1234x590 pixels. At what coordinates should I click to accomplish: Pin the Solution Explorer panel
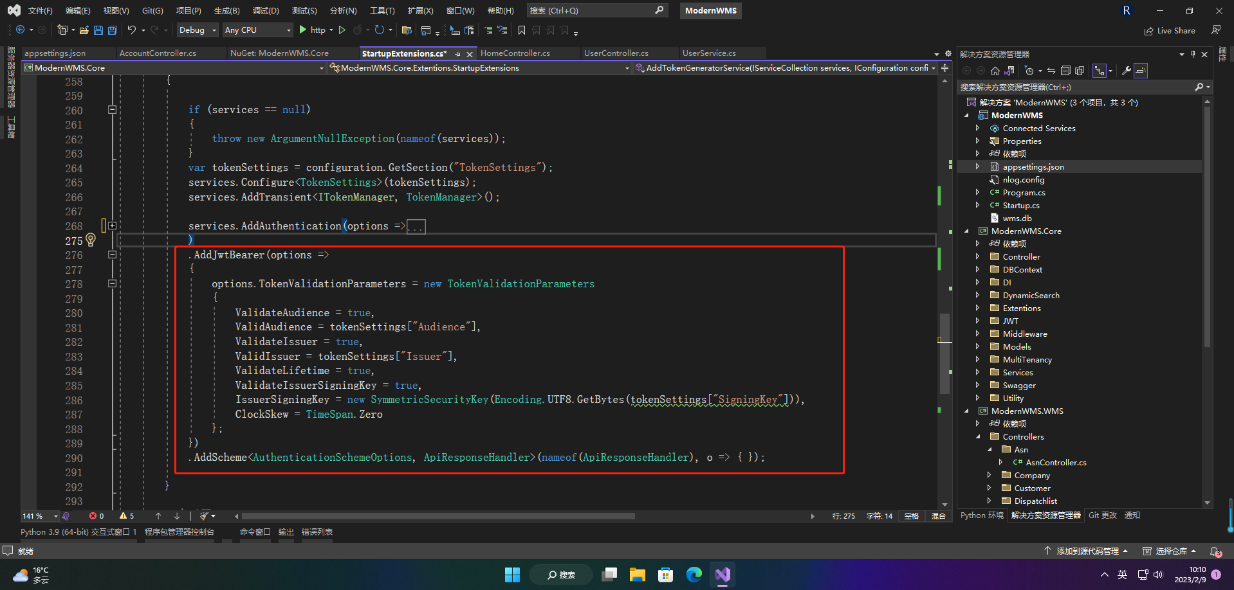point(1193,54)
